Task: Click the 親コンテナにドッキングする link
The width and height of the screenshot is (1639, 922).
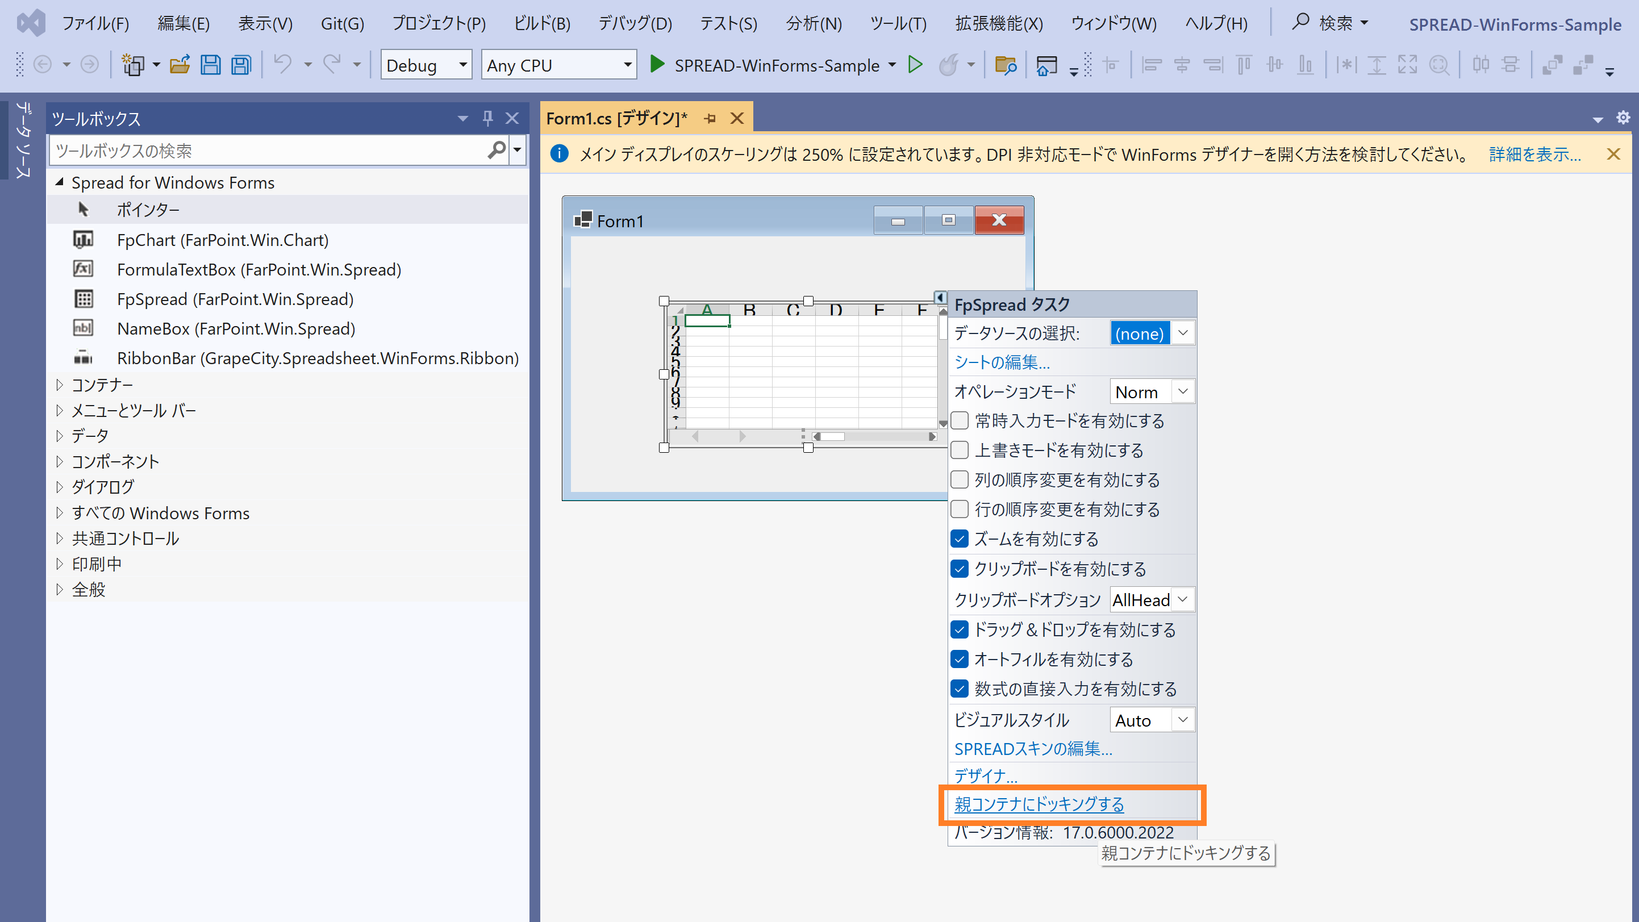Action: 1039,804
